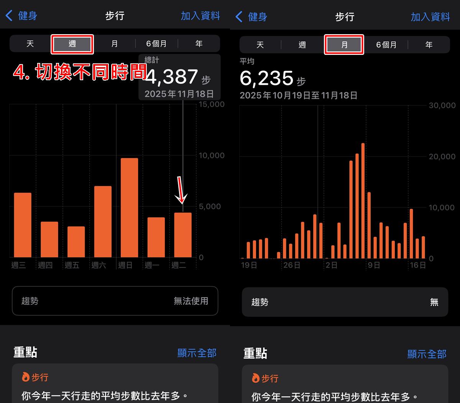The width and height of the screenshot is (460, 403).
Task: Tap the 週日 bar in weekly chart
Action: (x=129, y=208)
